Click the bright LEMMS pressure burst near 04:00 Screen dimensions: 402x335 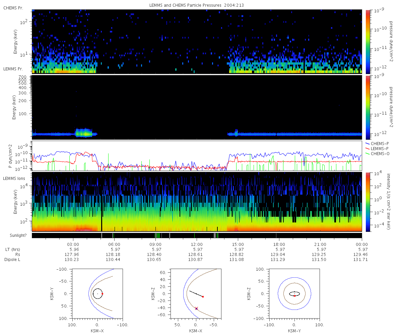point(84,133)
